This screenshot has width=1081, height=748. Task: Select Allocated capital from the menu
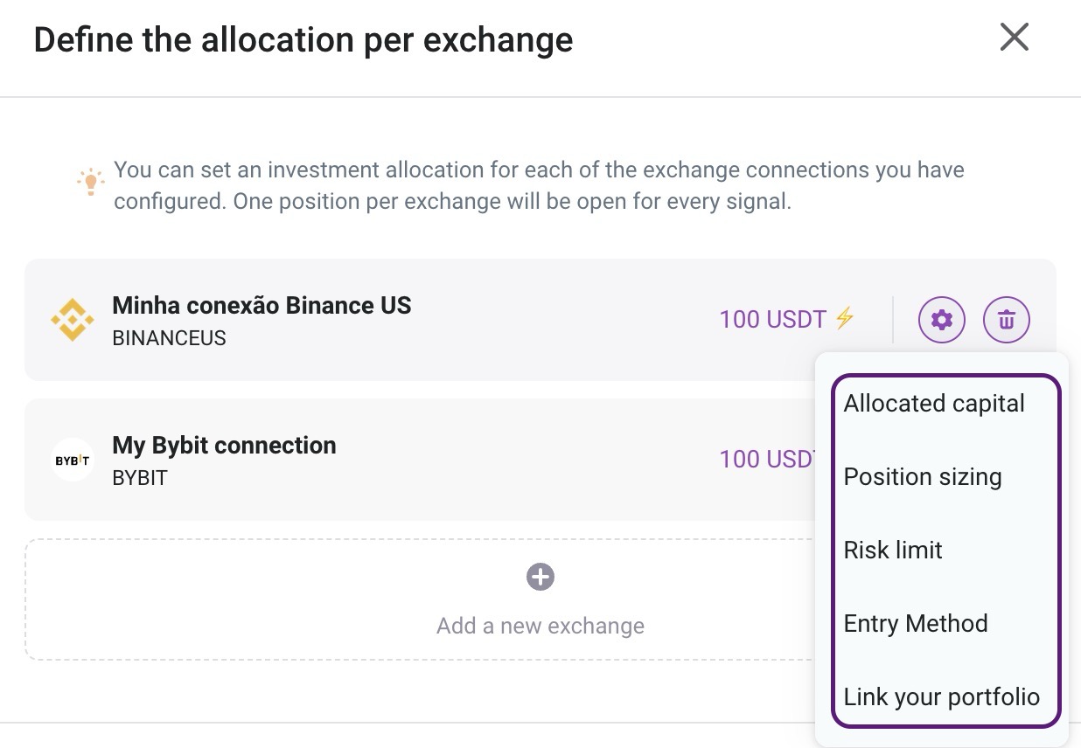pyautogui.click(x=933, y=404)
